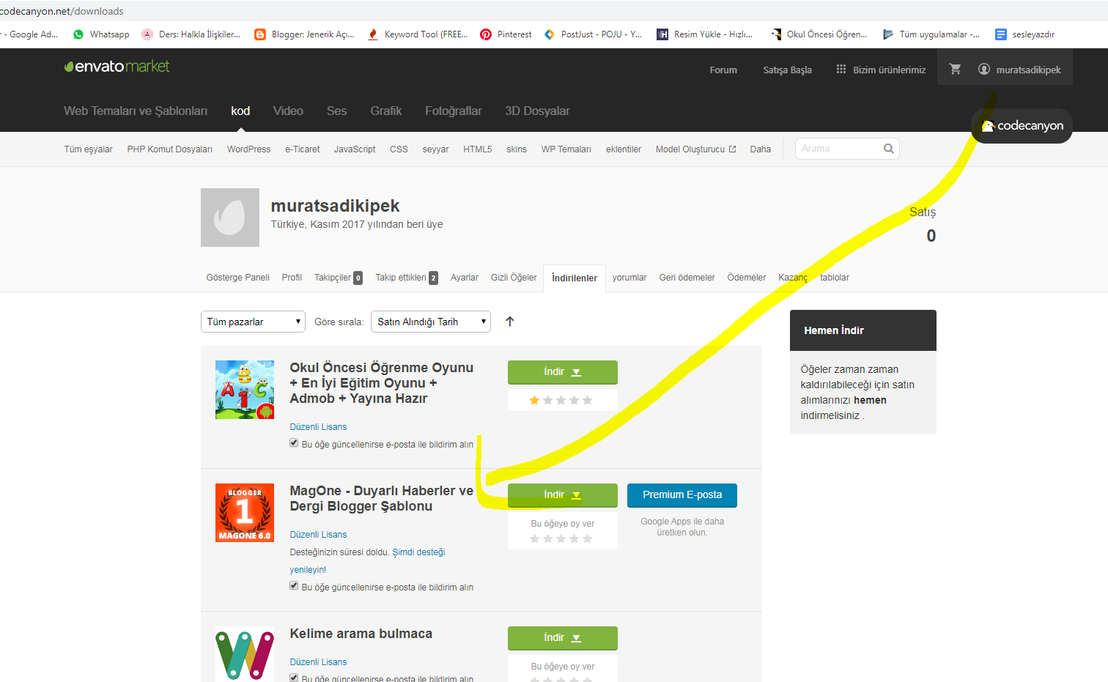Click the Resim Yükle bookmark icon
Viewport: 1108px width, 682px height.
coord(662,34)
